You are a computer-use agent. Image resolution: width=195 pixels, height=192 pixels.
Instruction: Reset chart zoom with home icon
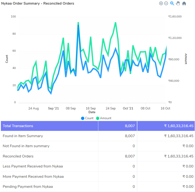184,4
